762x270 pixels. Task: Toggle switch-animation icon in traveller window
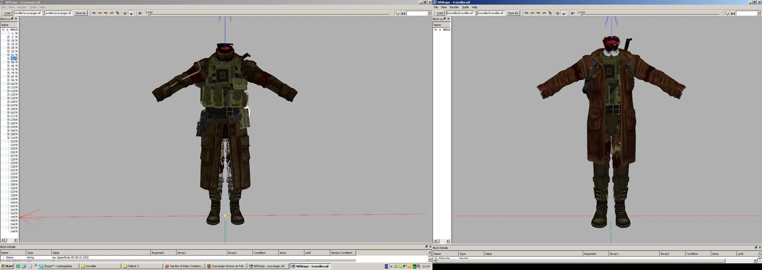coord(733,13)
